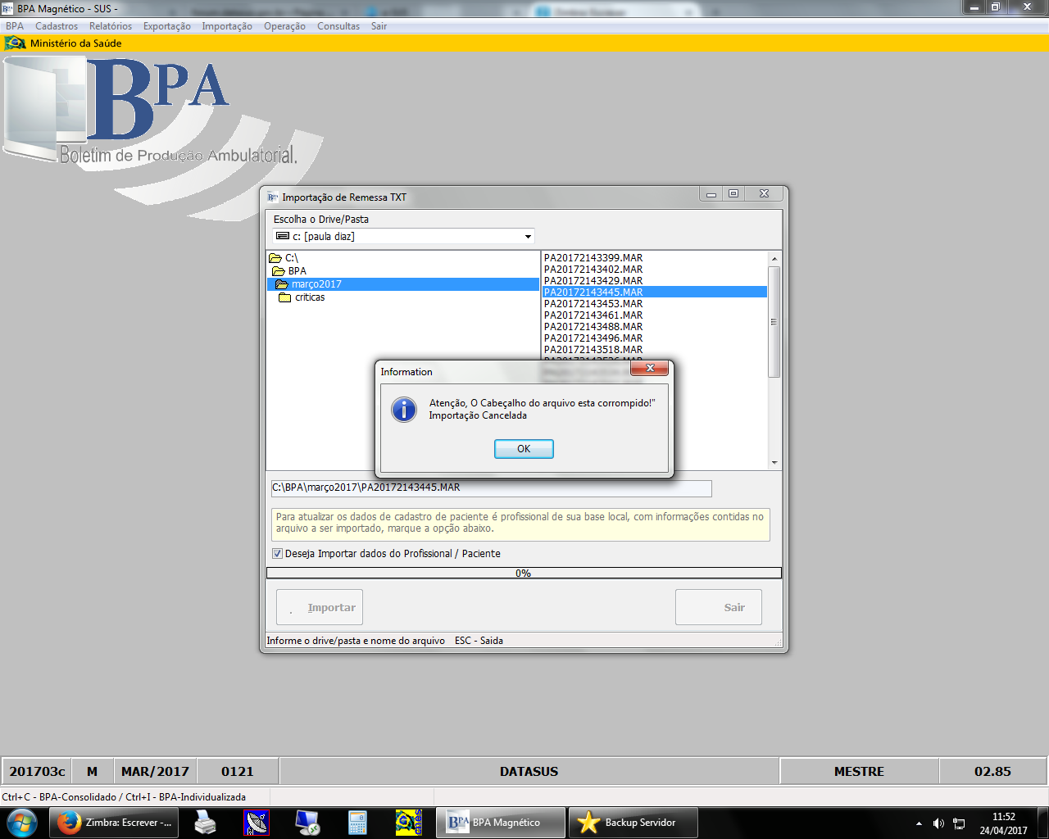Select the BPA folder in tree
Viewport: 1049px width, 839px height.
(x=297, y=271)
